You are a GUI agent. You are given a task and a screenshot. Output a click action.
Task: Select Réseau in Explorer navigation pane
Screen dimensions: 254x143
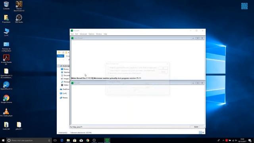click(63, 98)
